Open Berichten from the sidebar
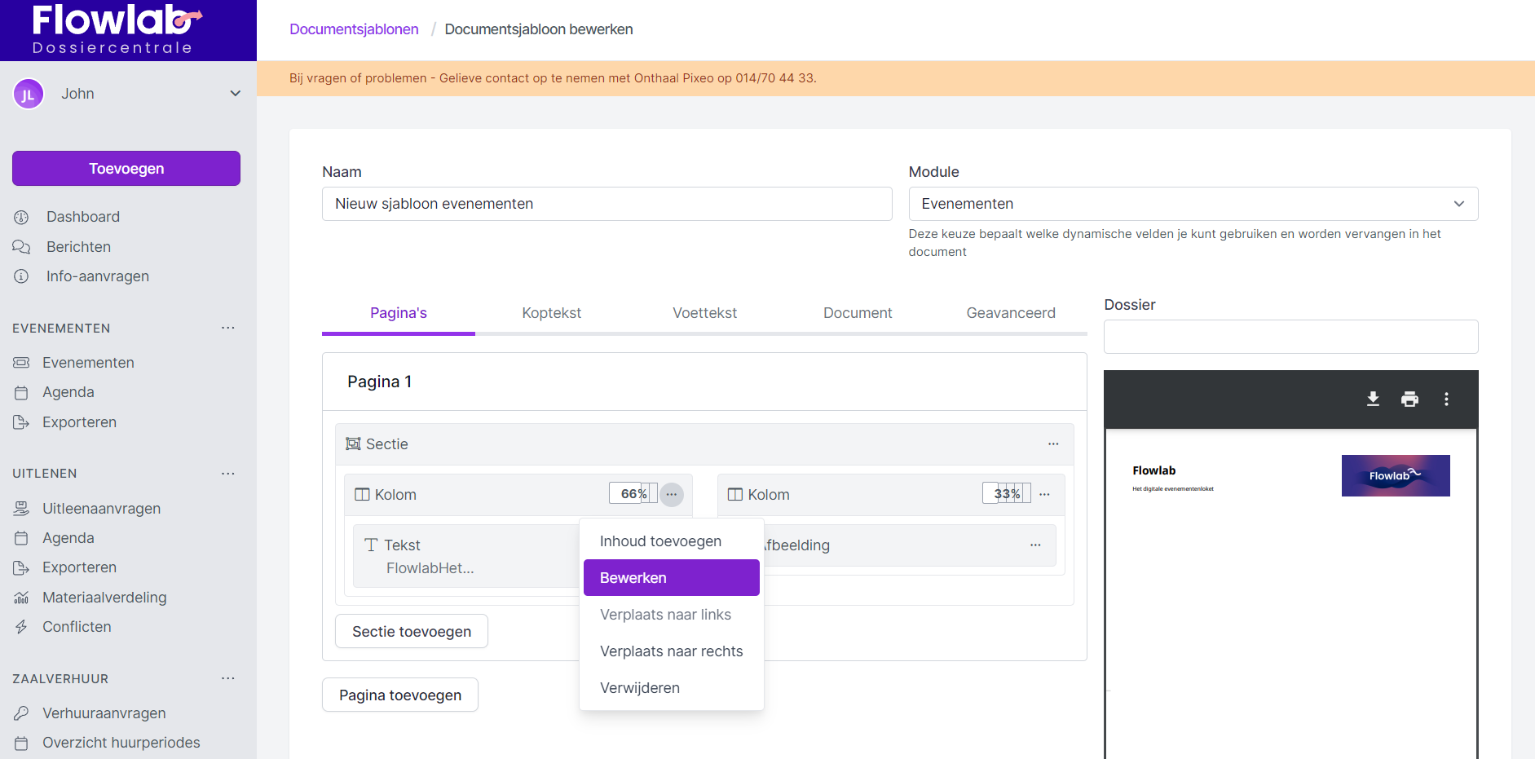 (x=78, y=247)
